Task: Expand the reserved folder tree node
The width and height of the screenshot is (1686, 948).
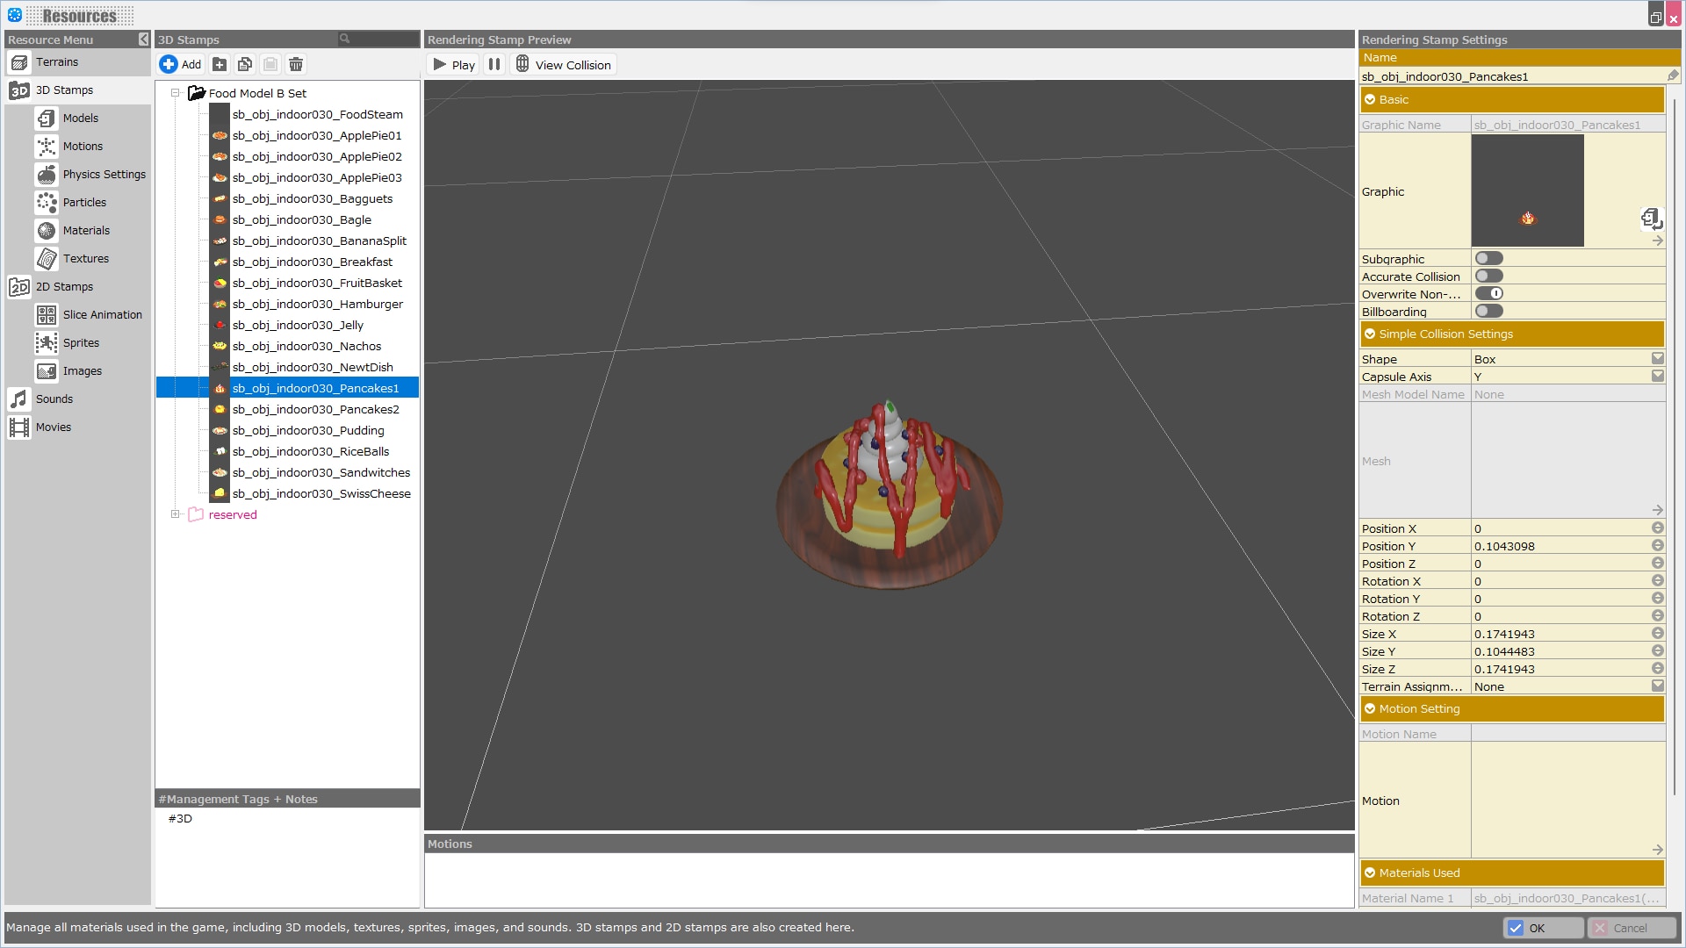Action: point(176,515)
